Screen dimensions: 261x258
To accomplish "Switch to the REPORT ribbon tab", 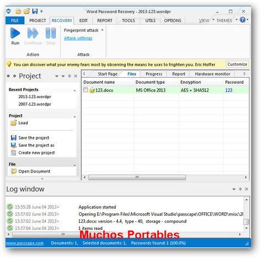I will click(x=105, y=20).
